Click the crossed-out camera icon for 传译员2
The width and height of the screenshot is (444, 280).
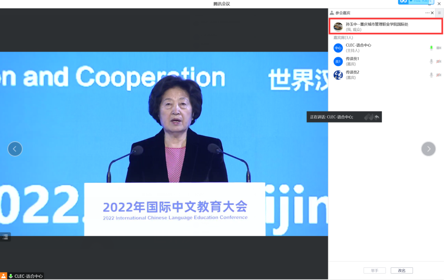(439, 75)
